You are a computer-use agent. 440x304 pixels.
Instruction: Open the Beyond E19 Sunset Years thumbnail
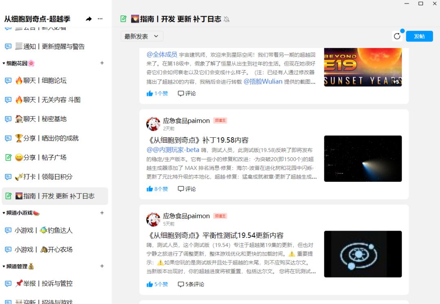(x=363, y=67)
